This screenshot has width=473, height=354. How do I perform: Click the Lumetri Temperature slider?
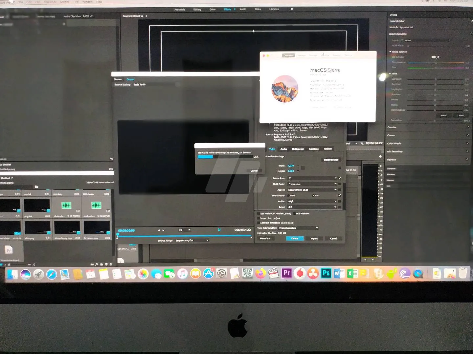coord(436,62)
